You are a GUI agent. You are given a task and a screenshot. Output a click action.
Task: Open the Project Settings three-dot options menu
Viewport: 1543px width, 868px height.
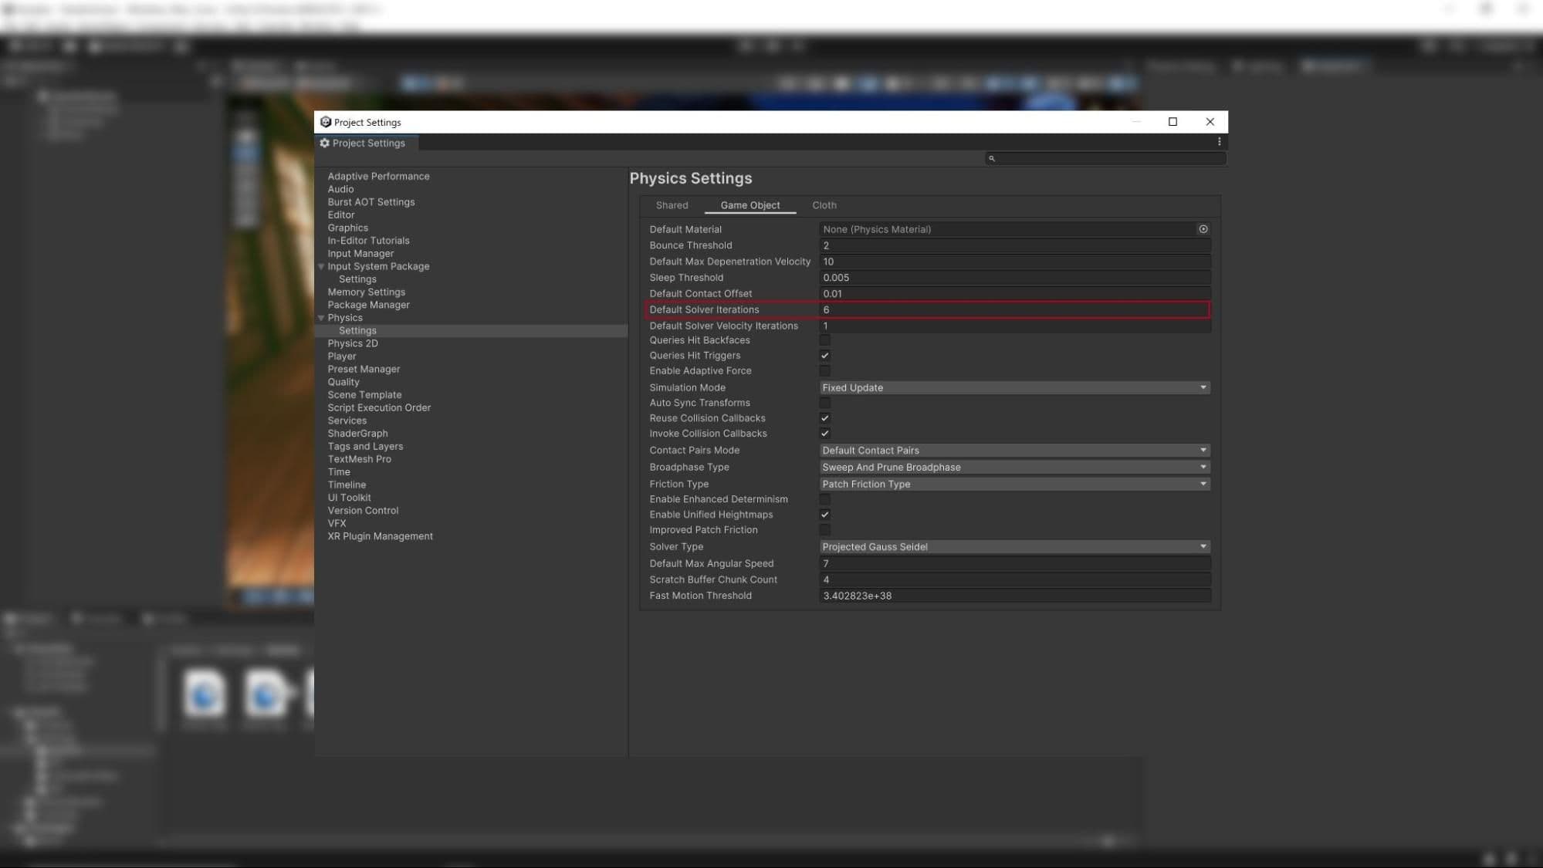[x=1219, y=140]
